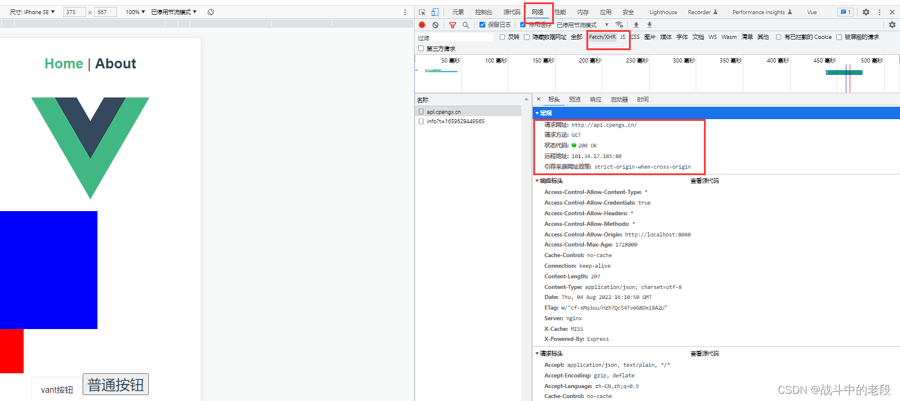Screen dimensions: 900x401
Task: Show all request types filter
Action: tap(576, 37)
